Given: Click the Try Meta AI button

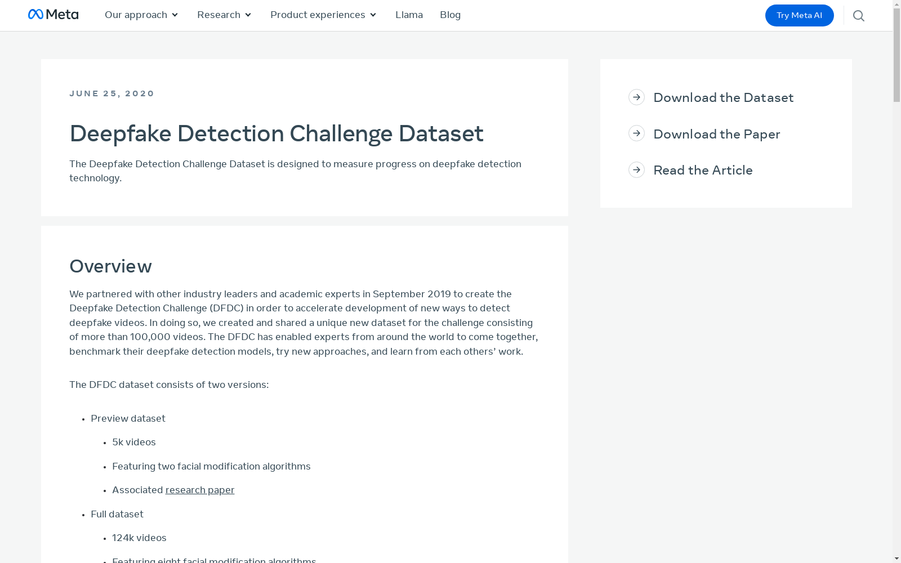Looking at the screenshot, I should coord(799,15).
